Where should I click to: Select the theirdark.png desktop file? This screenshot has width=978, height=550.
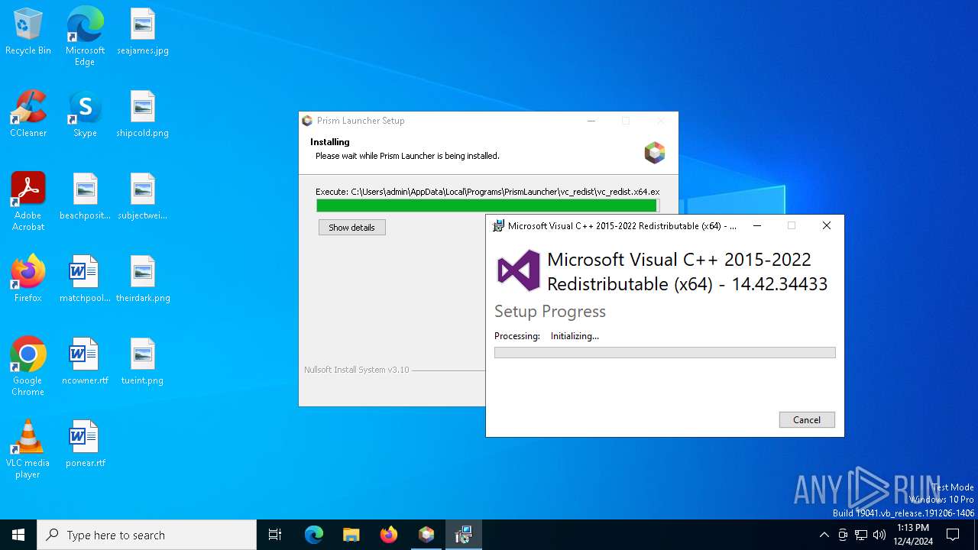coord(143,280)
